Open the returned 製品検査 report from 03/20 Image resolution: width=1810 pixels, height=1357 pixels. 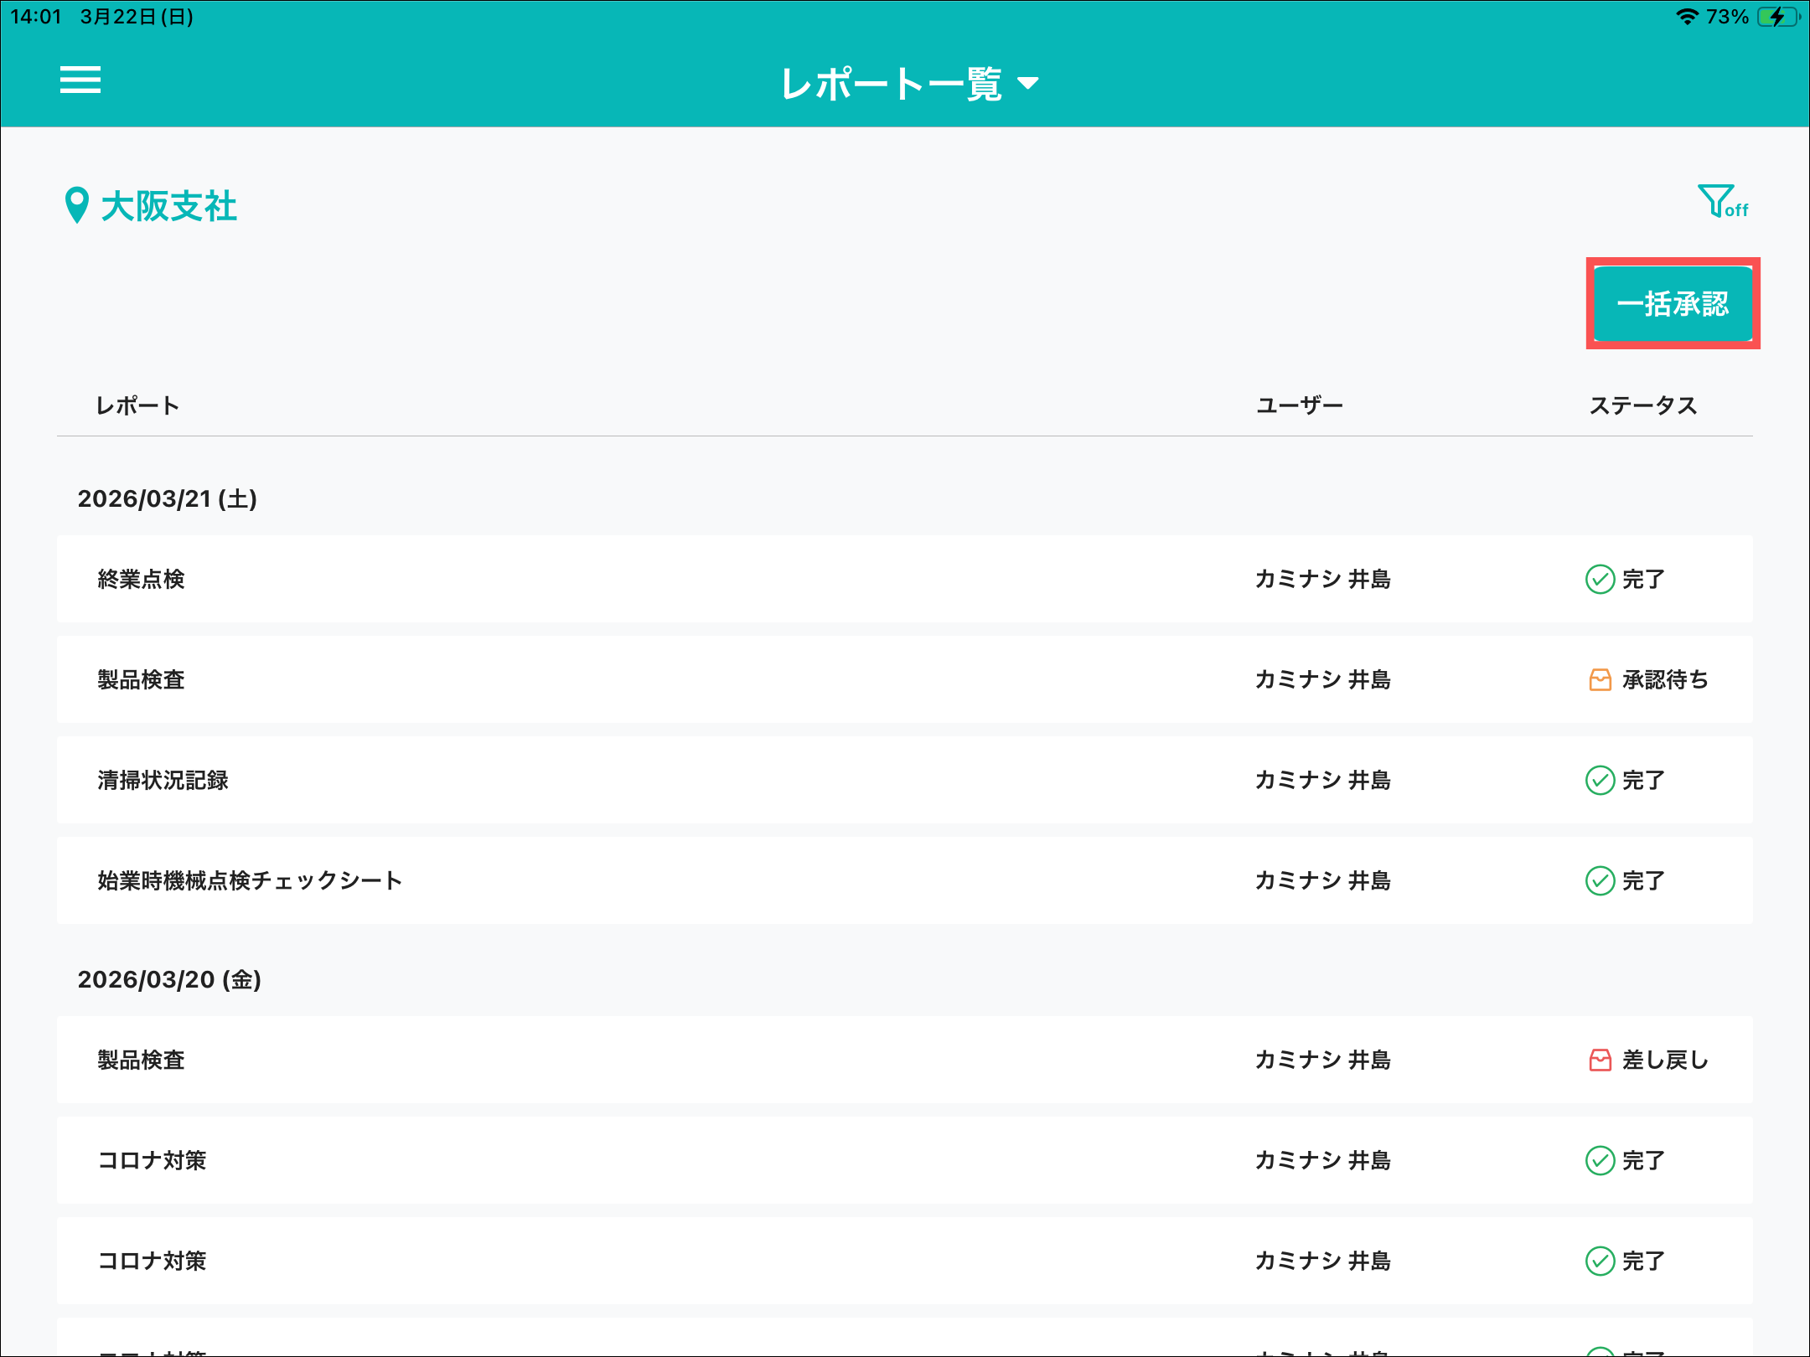click(x=141, y=1060)
